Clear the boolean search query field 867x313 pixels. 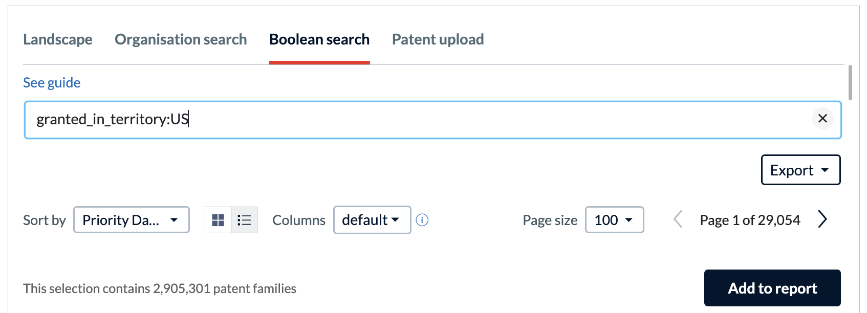click(822, 119)
